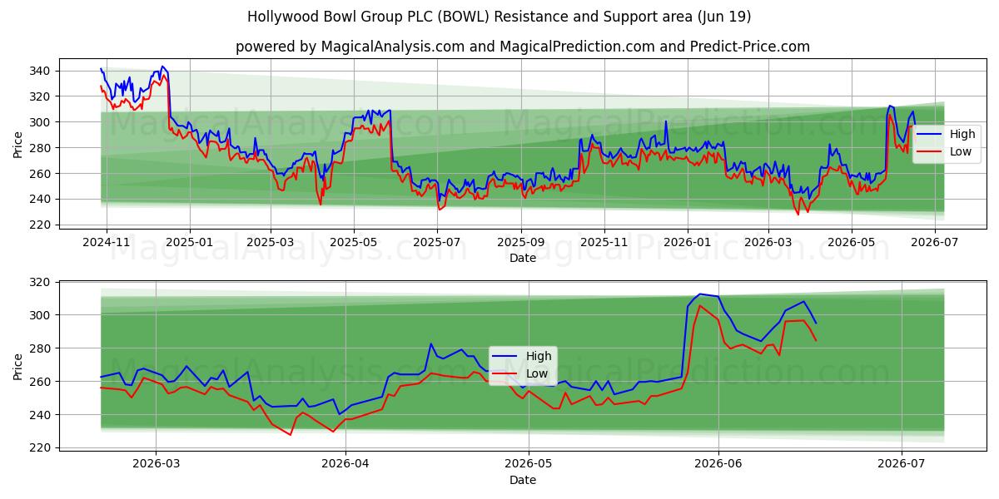999x499 pixels.
Task: Click the 'Date' axis label under lower chart
Action: coord(523,480)
